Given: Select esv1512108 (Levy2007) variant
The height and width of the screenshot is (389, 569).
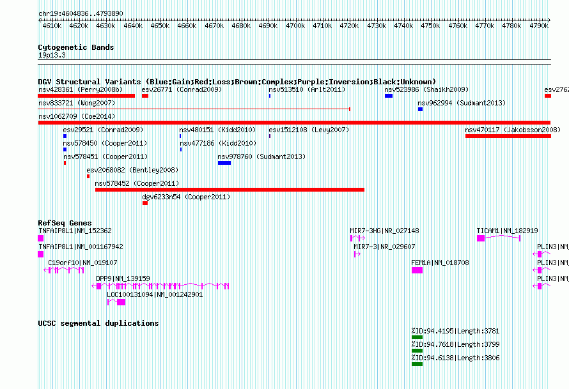Looking at the screenshot, I should [x=309, y=130].
